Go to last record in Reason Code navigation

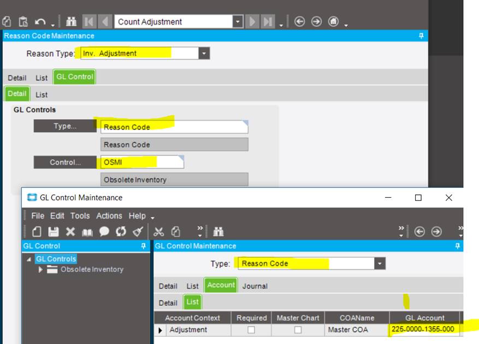[x=268, y=22]
